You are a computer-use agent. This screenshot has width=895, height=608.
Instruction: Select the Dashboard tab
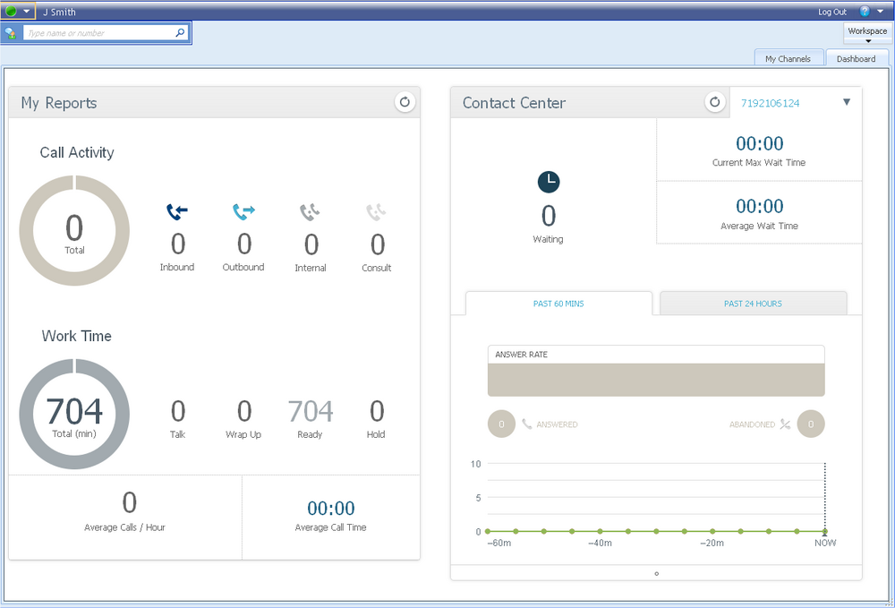click(857, 59)
